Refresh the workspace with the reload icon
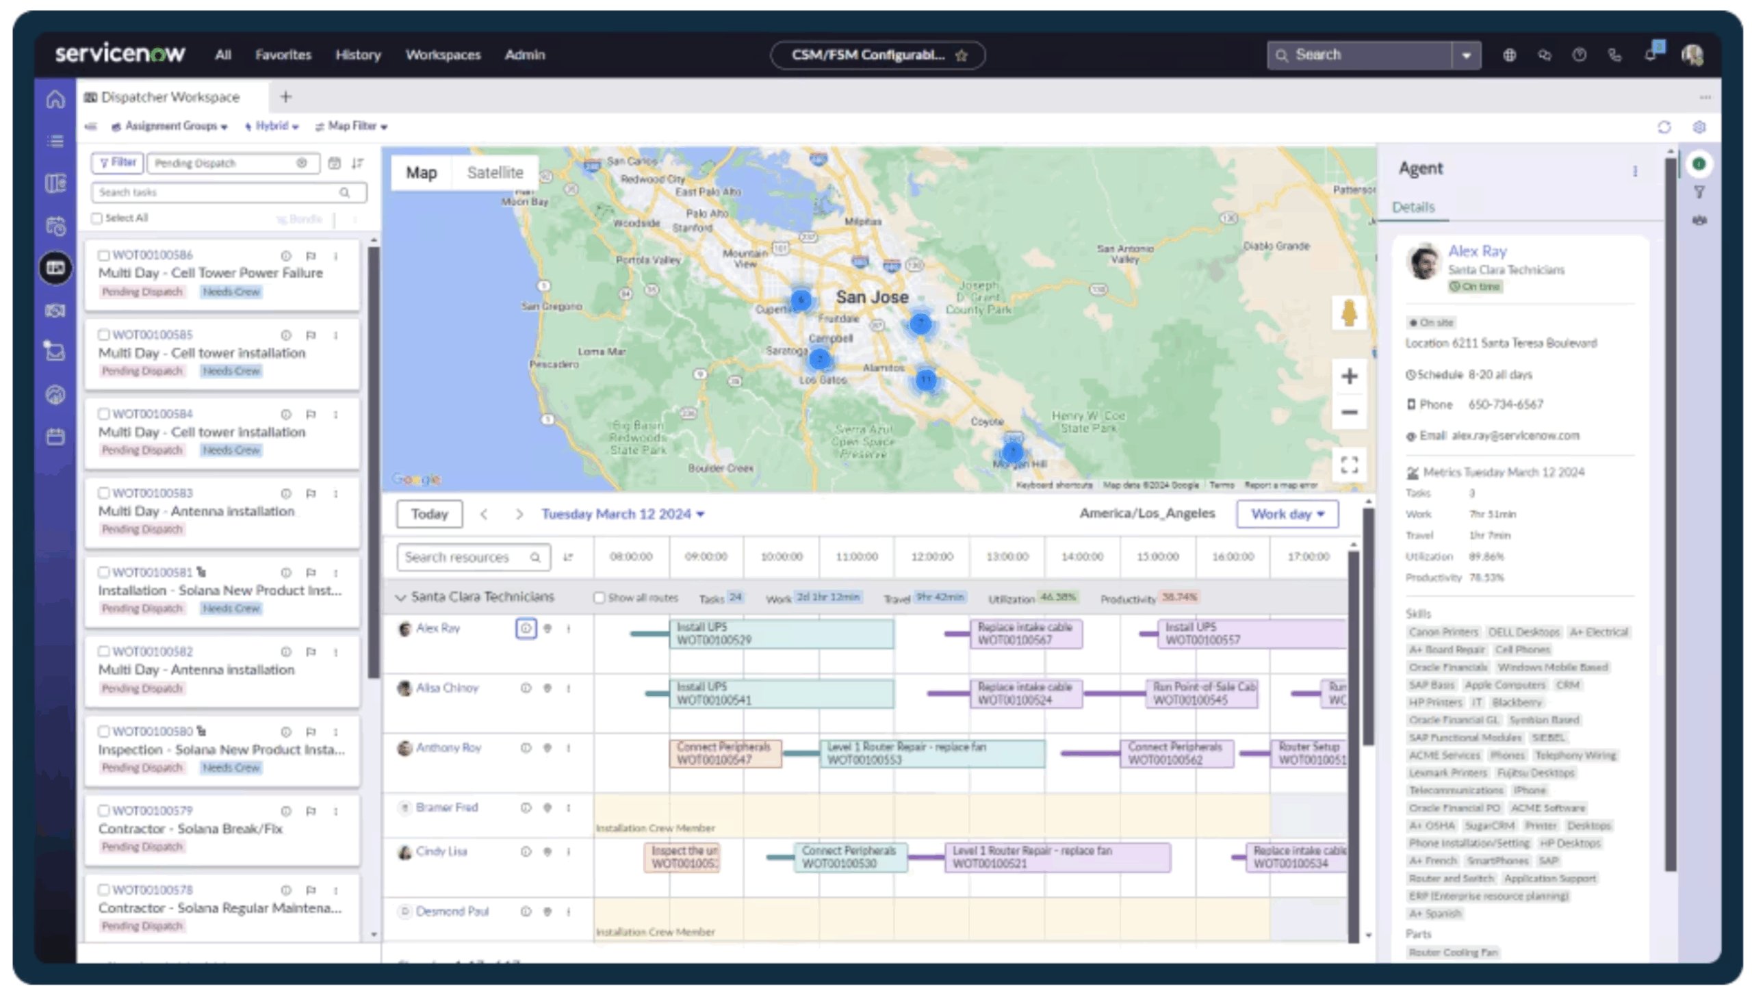 pyautogui.click(x=1664, y=127)
